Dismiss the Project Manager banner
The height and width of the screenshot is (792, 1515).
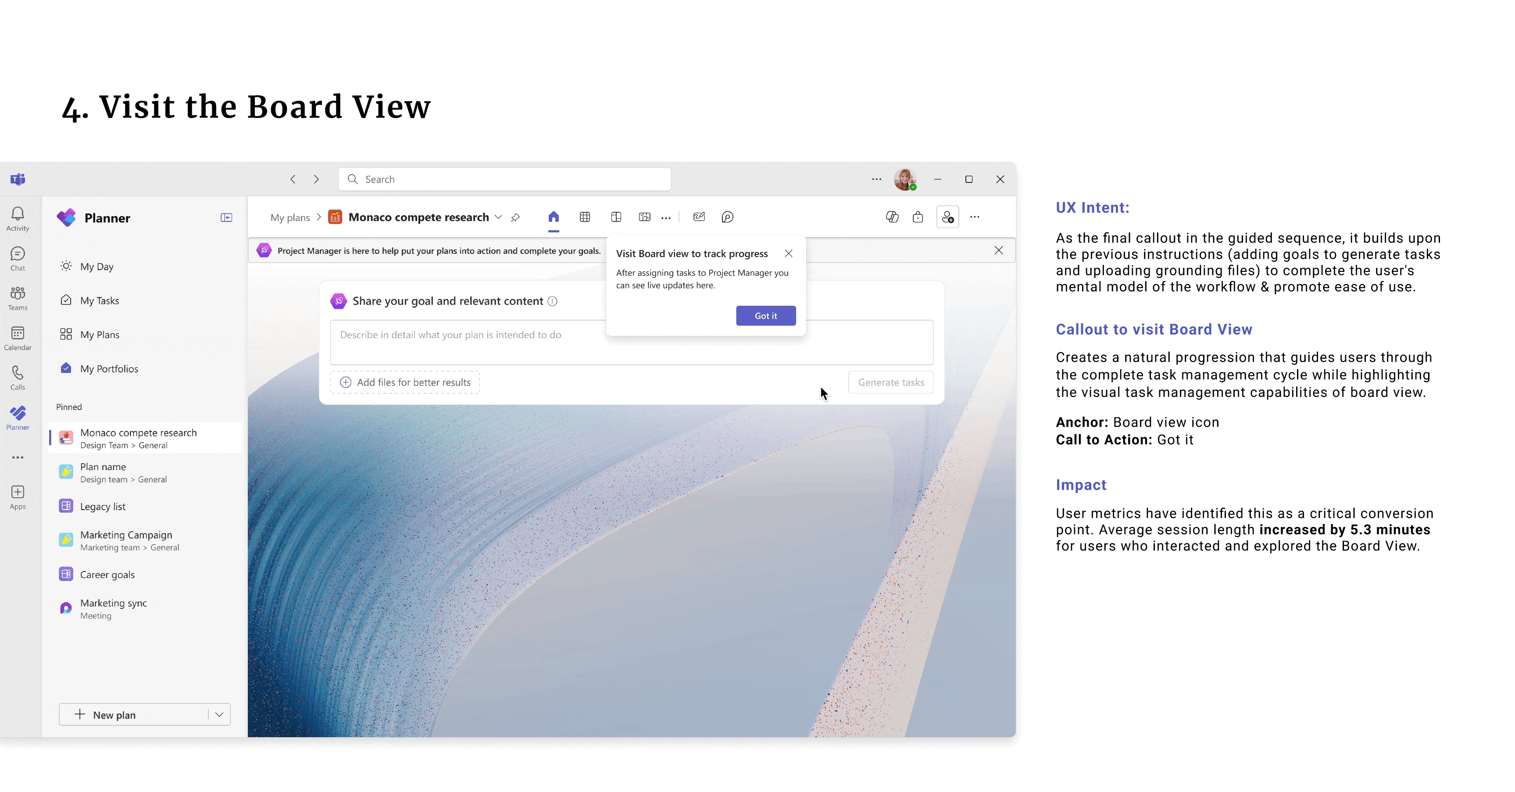[999, 250]
